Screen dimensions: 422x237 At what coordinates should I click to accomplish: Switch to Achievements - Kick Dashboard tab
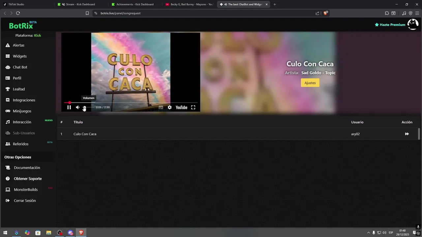click(135, 4)
